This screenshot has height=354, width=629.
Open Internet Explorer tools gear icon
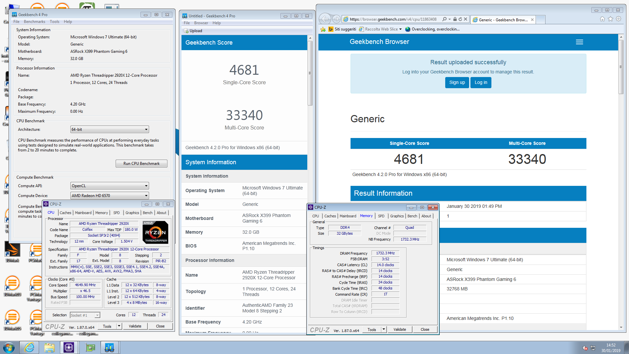point(619,19)
